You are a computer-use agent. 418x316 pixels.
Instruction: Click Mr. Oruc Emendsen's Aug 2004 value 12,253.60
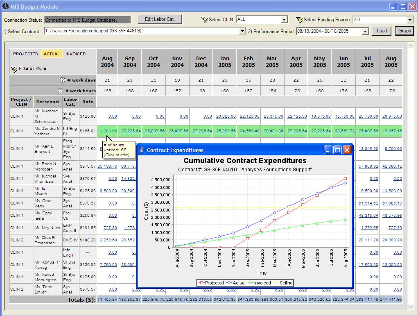(107, 240)
